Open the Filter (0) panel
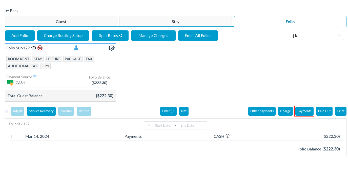The height and width of the screenshot is (174, 348). (168, 111)
